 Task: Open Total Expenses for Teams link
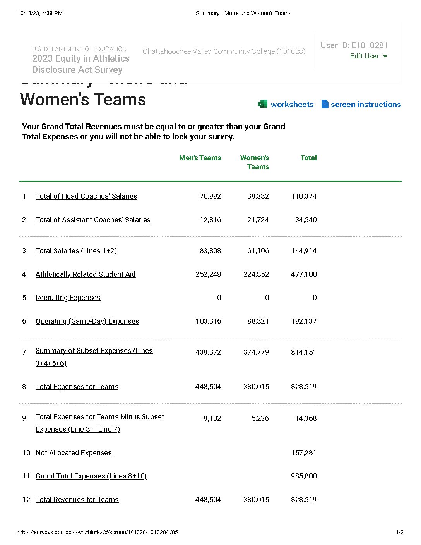tap(77, 386)
